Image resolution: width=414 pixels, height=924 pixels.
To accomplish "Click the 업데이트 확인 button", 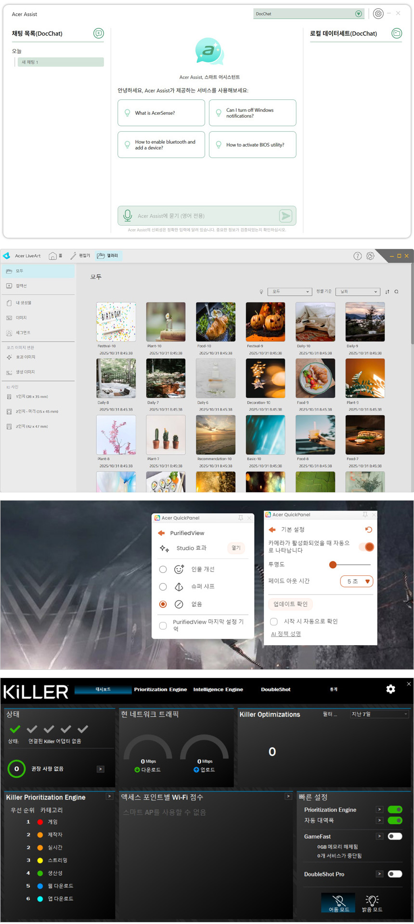I will (x=290, y=604).
